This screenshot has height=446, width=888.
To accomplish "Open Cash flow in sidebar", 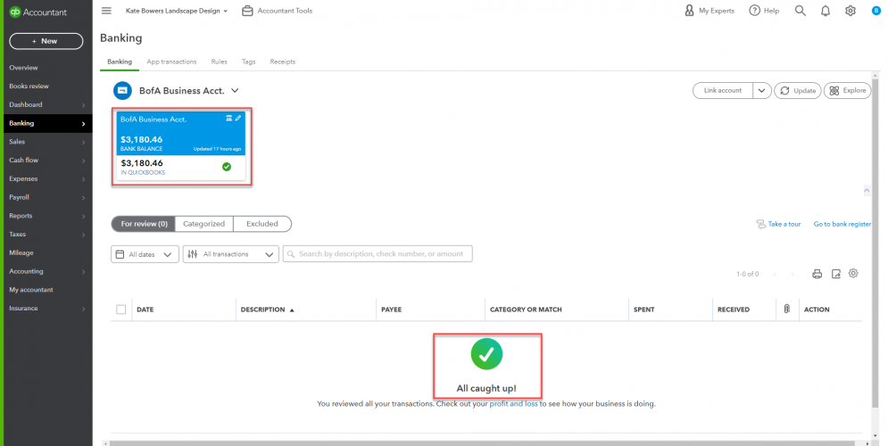I will click(24, 161).
